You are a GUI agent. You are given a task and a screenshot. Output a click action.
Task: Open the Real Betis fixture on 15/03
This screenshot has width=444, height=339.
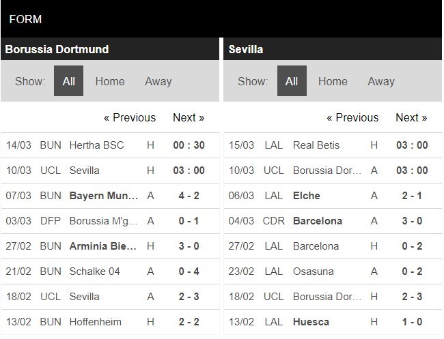point(316,145)
